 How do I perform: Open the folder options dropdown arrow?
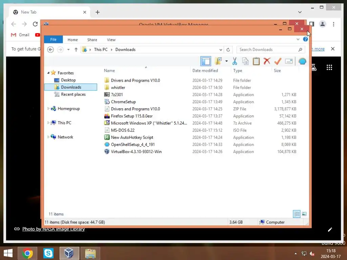click(x=226, y=61)
